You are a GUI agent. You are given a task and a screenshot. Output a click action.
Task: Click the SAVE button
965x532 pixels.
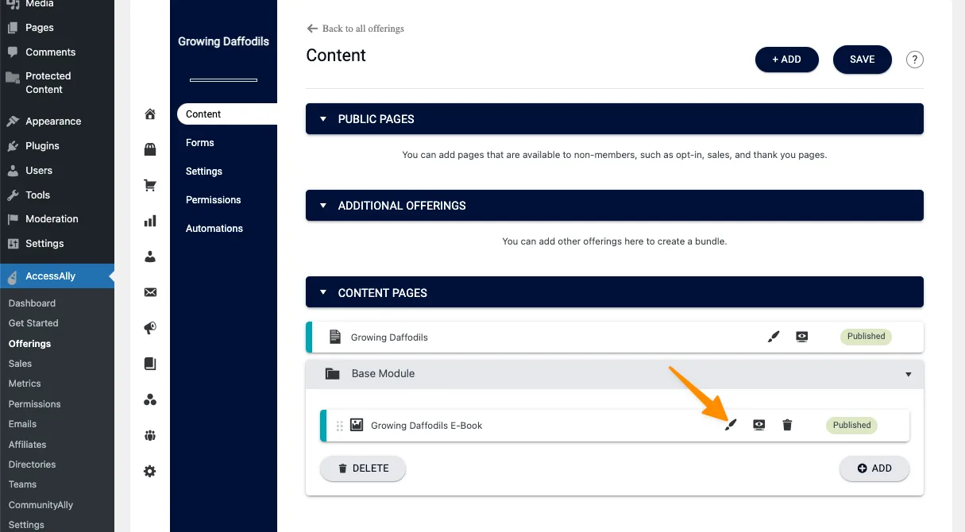click(862, 60)
